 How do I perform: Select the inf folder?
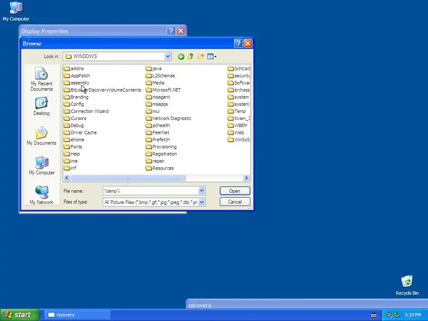click(70, 168)
